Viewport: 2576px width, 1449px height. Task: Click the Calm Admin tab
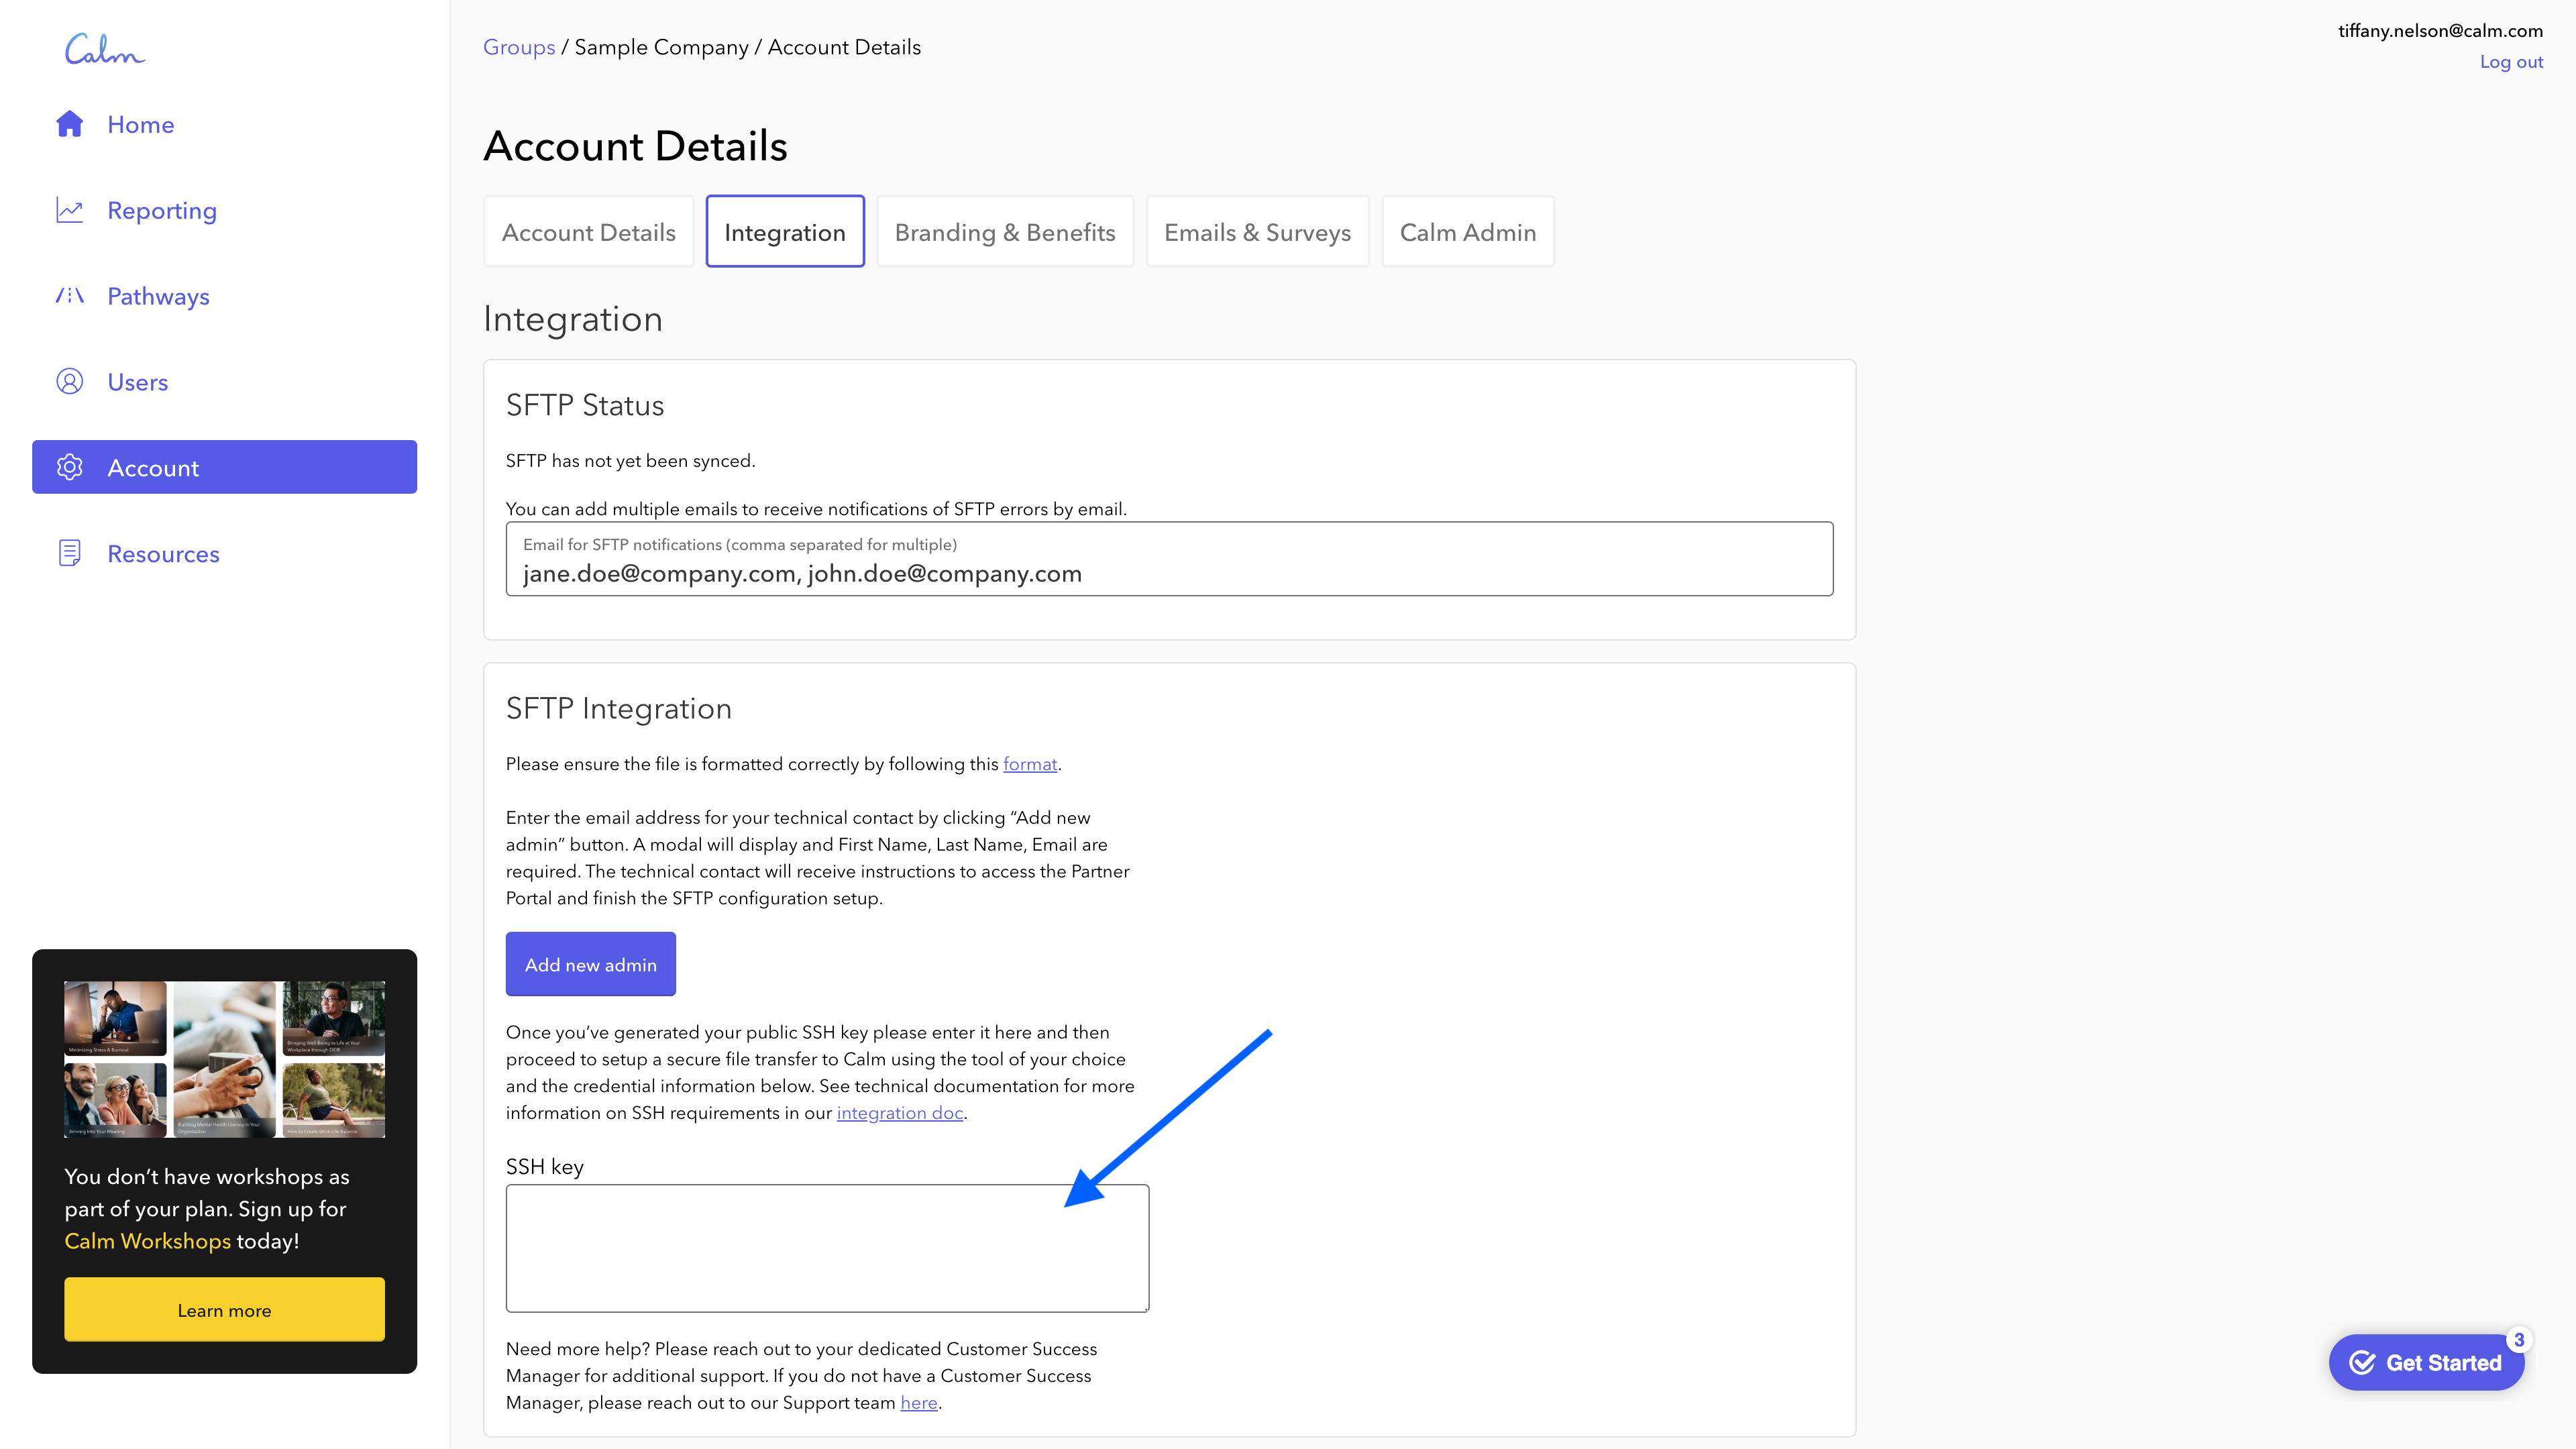(x=1466, y=231)
